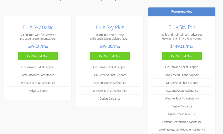Click Design Guidance in Plus plan

[110, 99]
